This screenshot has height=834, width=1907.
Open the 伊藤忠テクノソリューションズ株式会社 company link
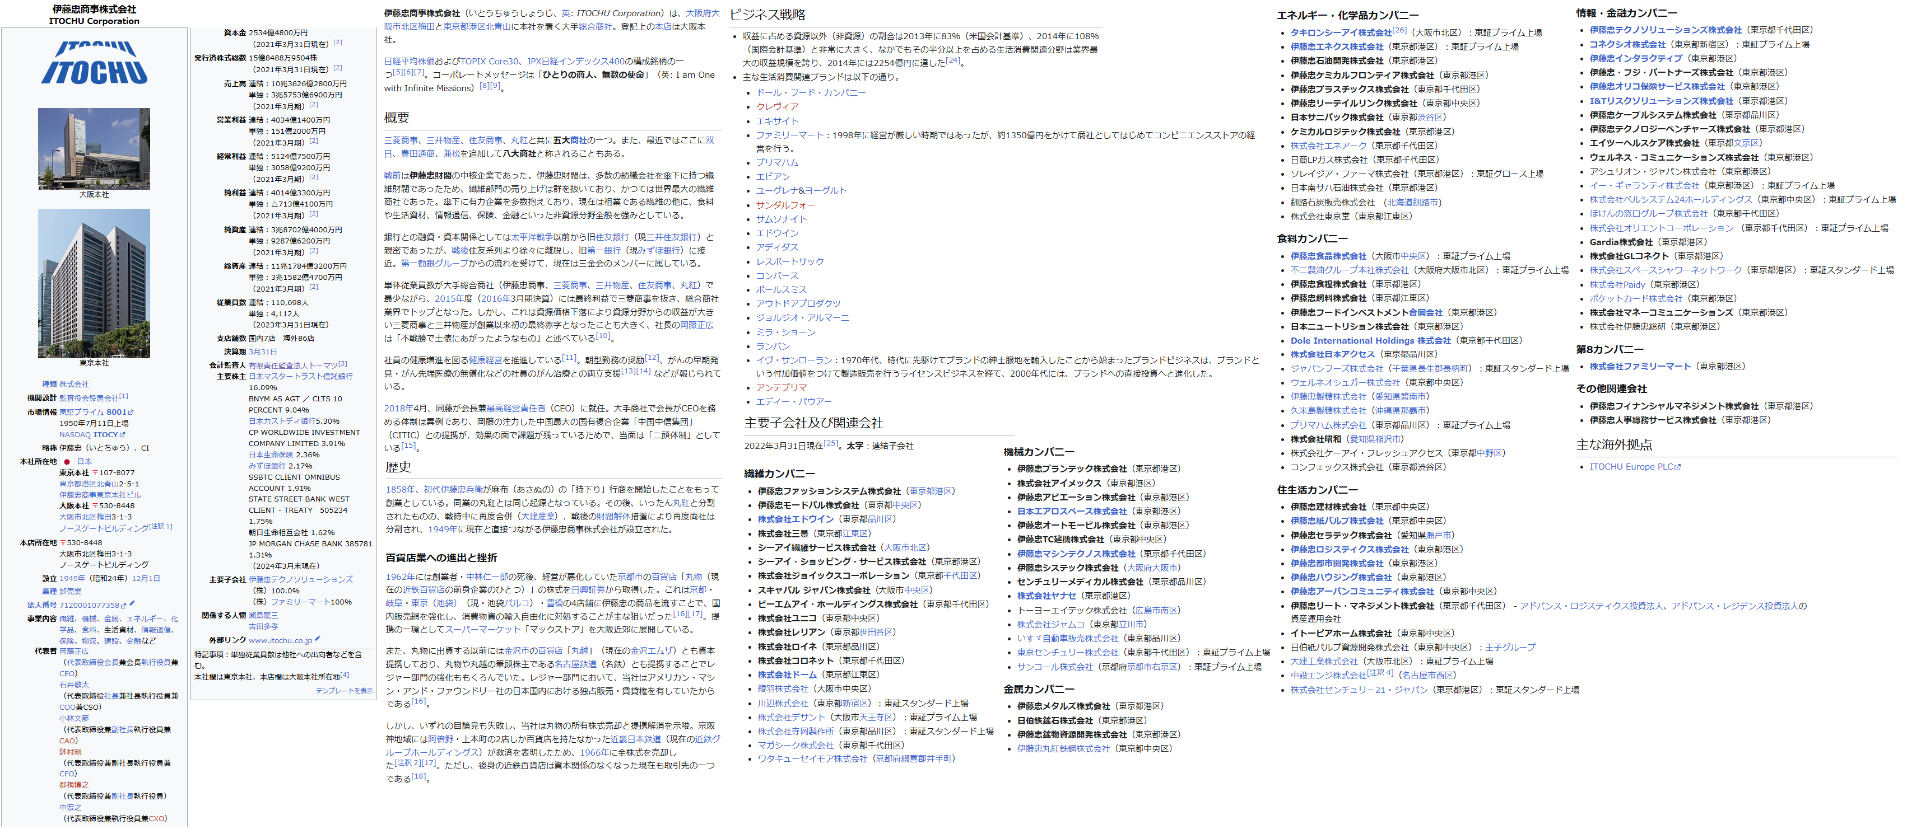click(x=1665, y=30)
